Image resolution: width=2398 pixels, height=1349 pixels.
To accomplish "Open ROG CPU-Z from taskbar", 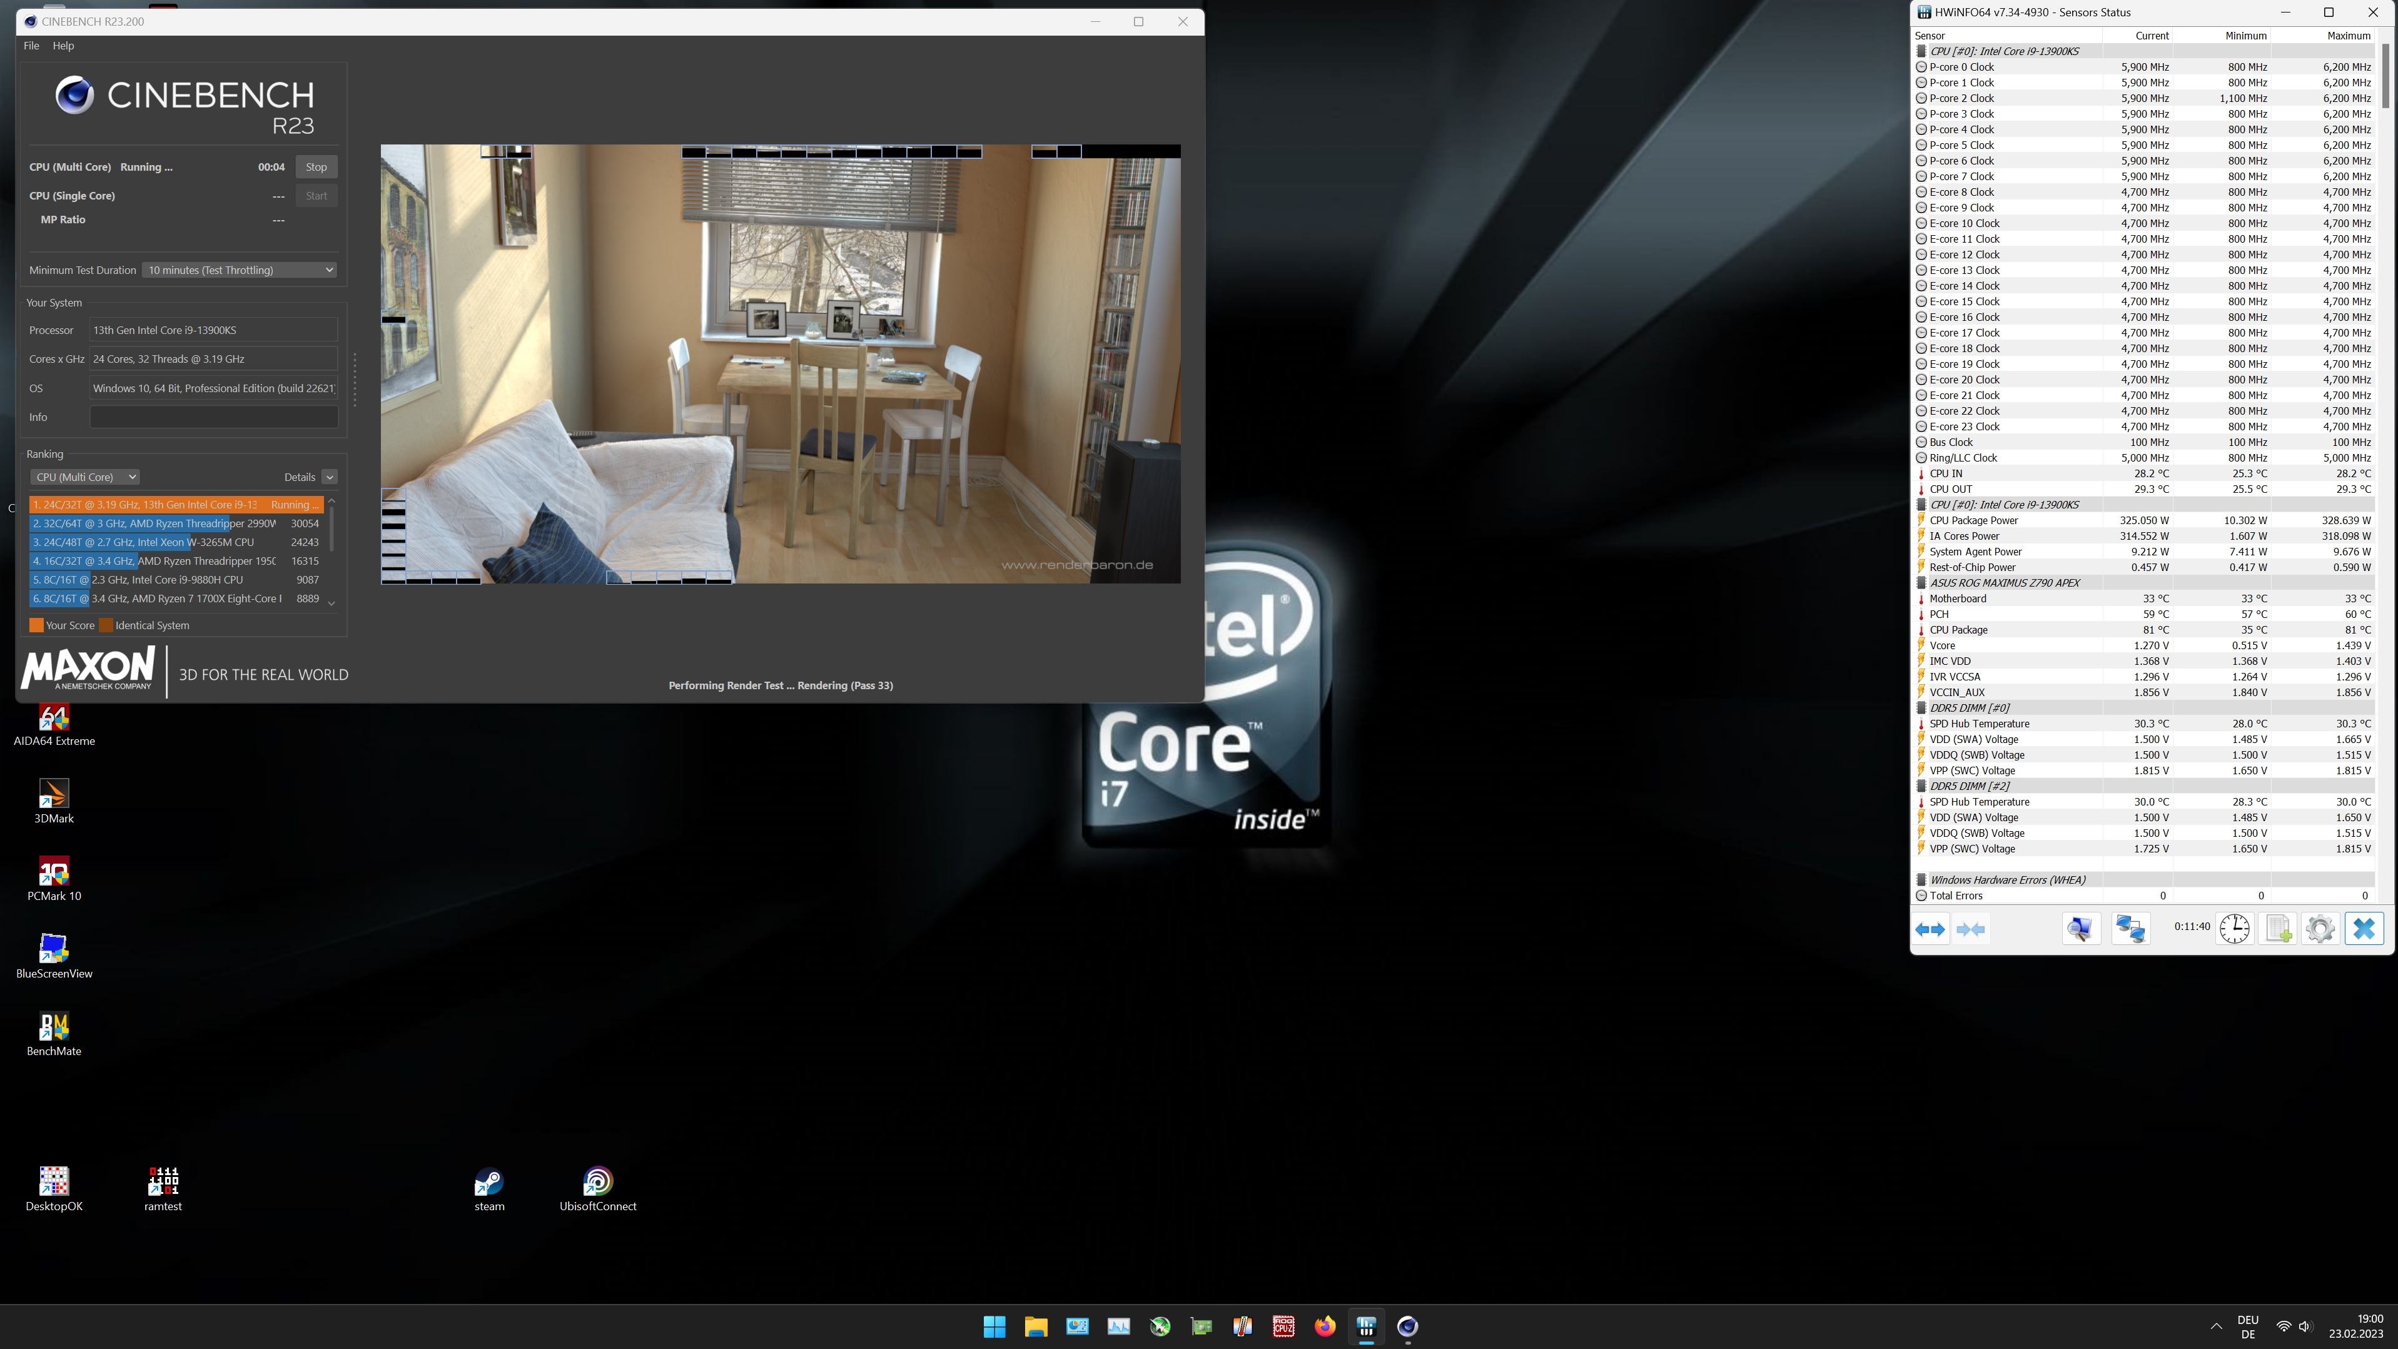I will click(x=1283, y=1326).
